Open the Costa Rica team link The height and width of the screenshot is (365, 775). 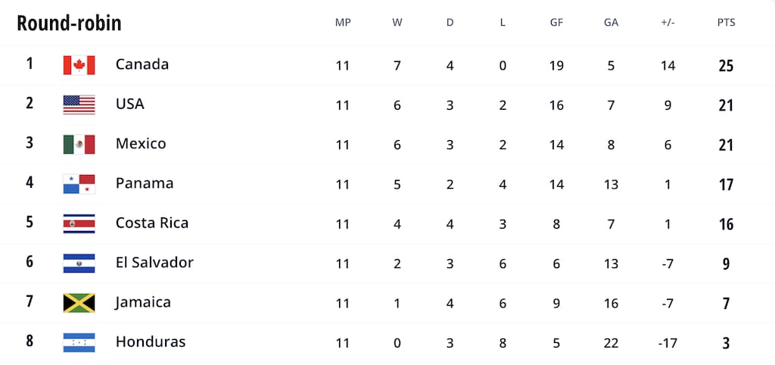151,223
